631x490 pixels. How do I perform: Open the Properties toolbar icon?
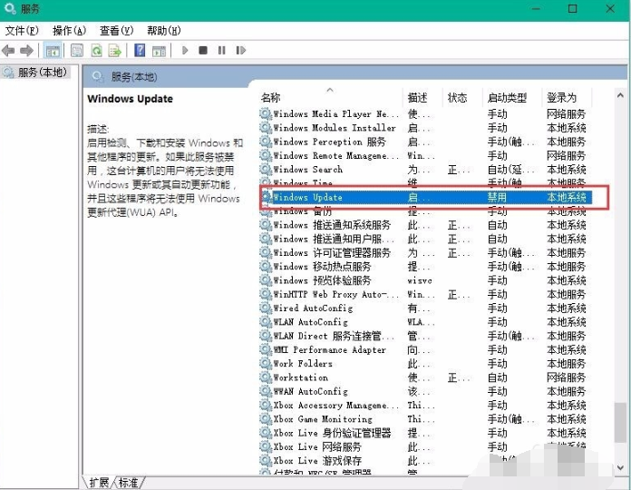[x=77, y=51]
